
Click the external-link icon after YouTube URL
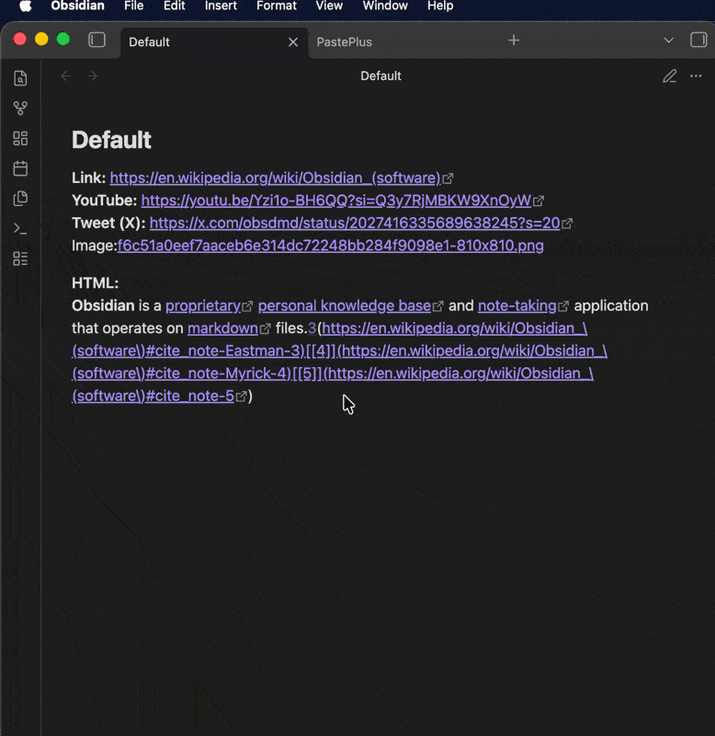tap(539, 201)
